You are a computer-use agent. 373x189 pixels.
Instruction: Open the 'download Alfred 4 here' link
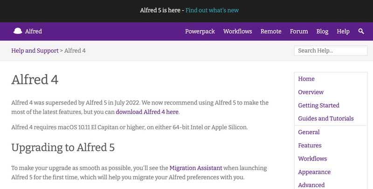tap(147, 112)
